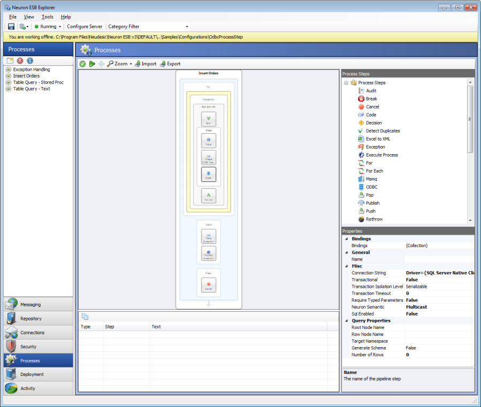The height and width of the screenshot is (407, 481).
Task: Select Table Query - Stored Proc process
Action: [x=38, y=82]
